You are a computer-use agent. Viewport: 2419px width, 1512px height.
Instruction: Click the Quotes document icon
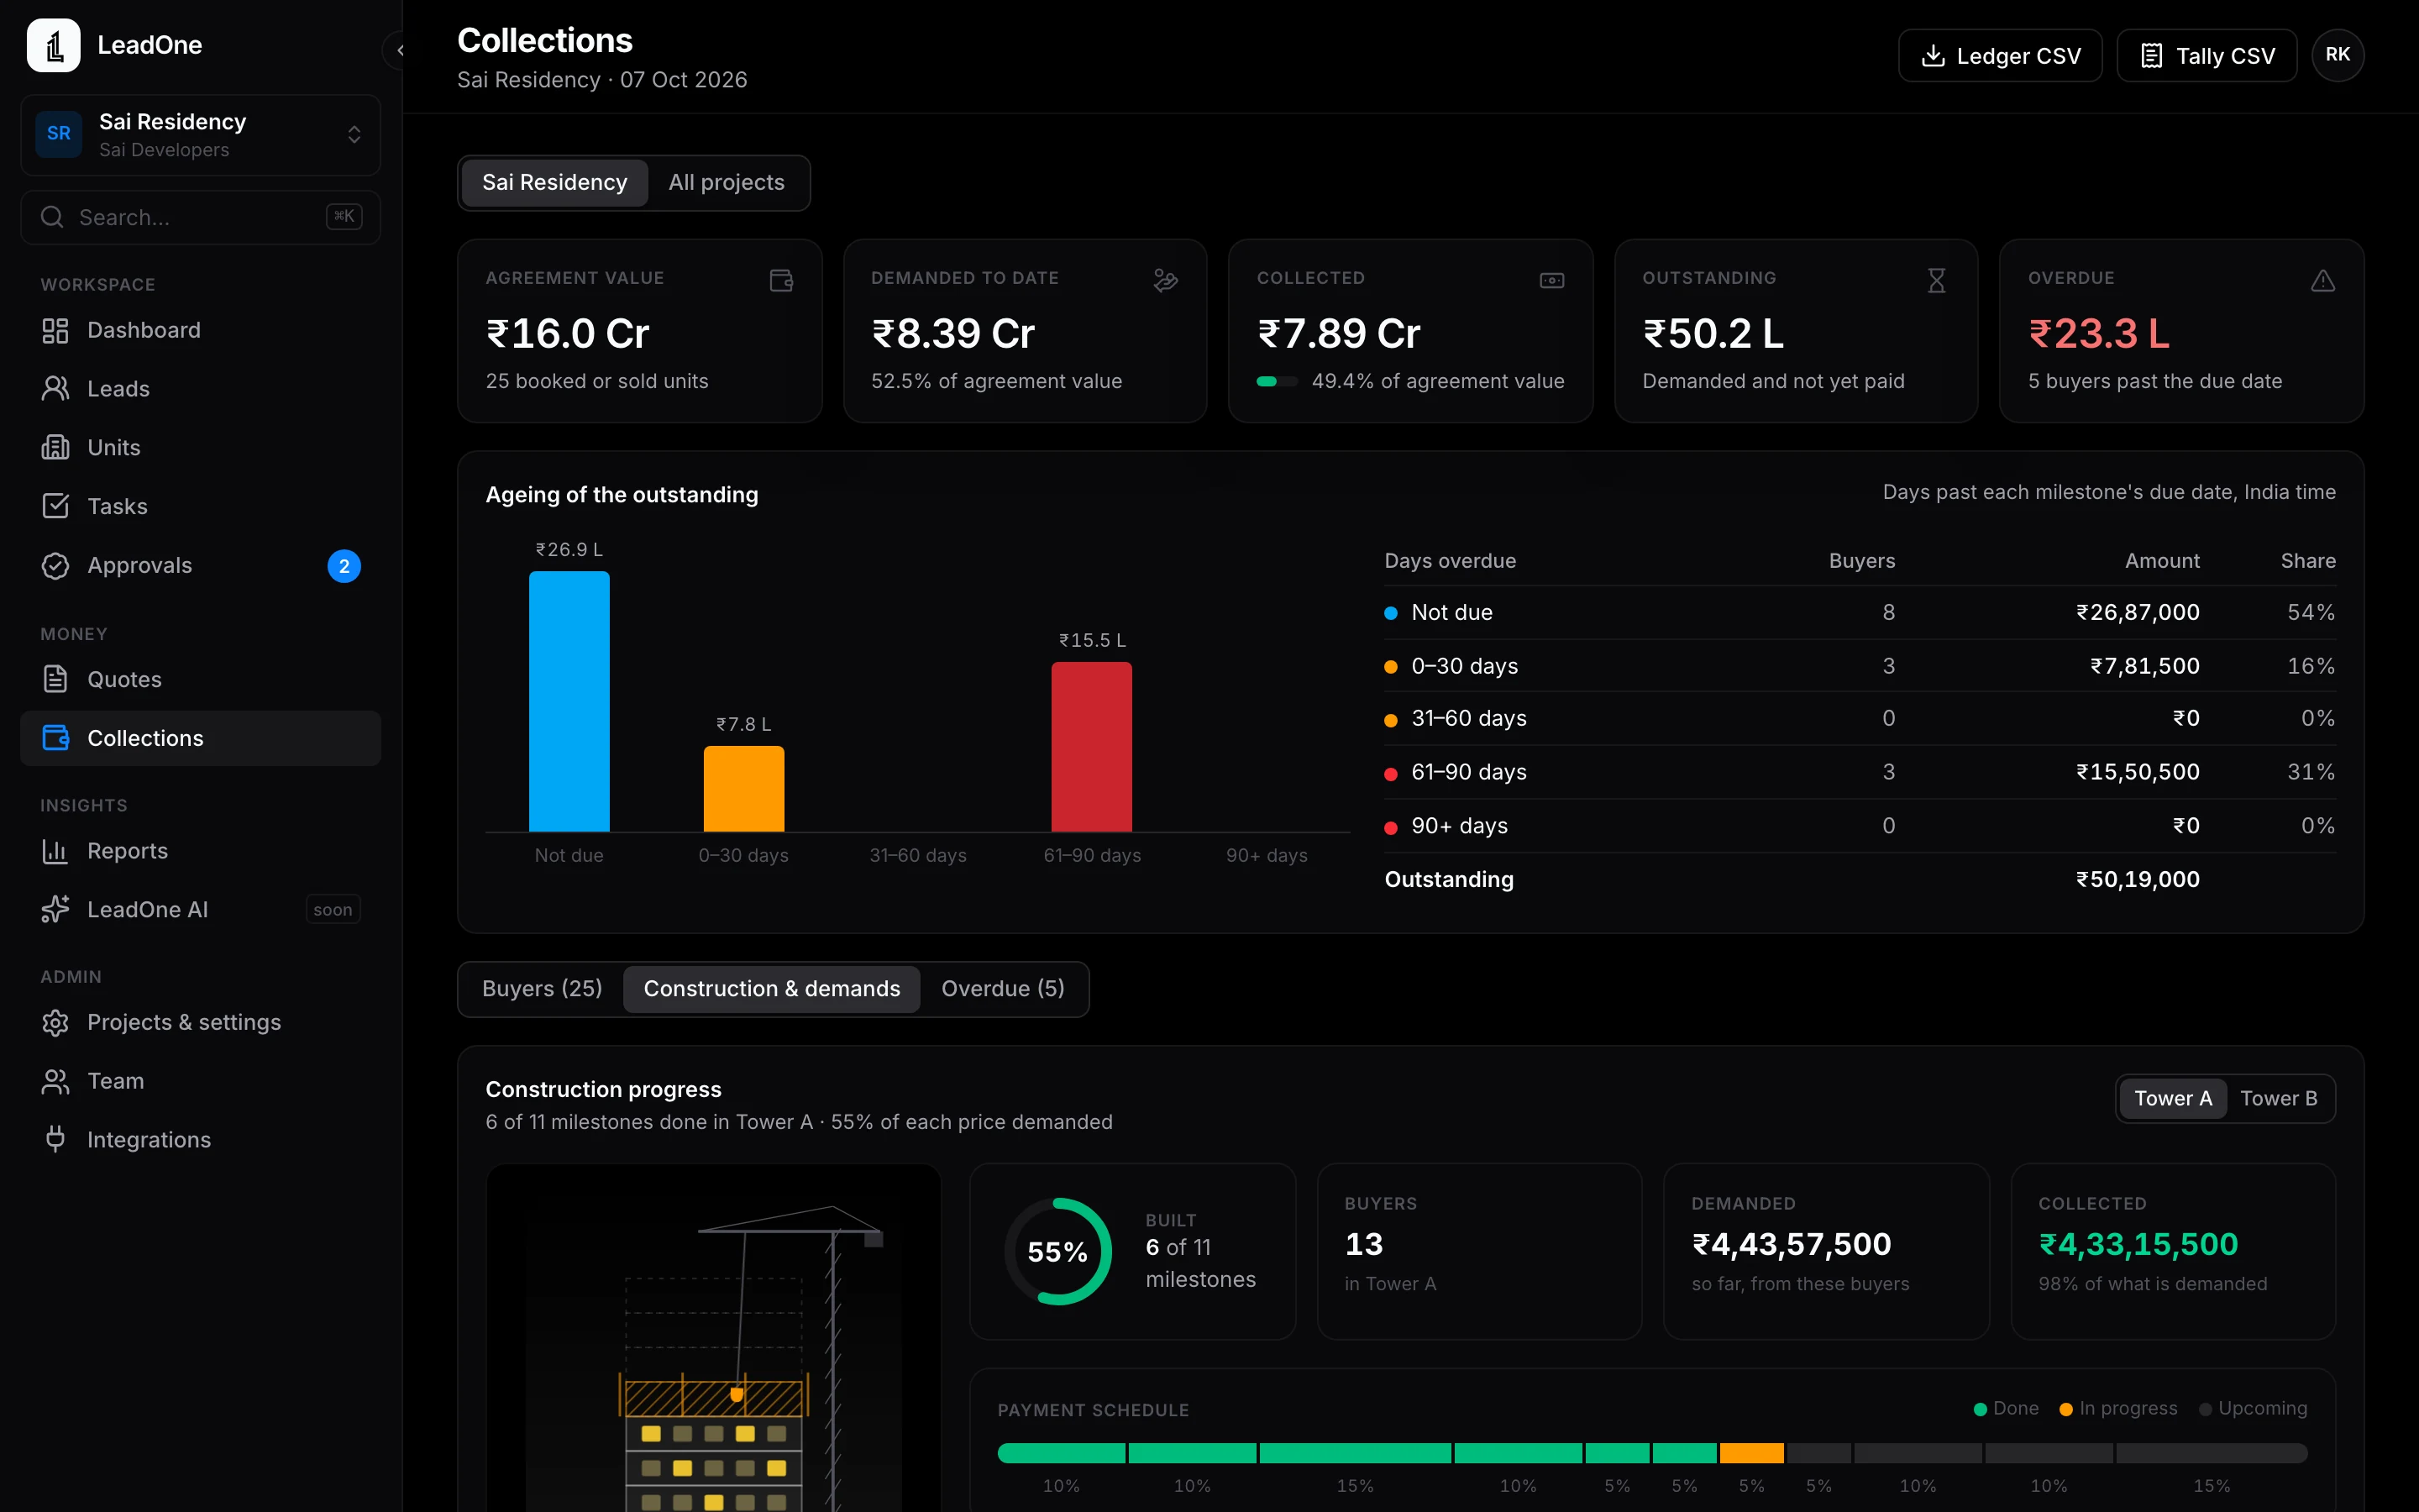[x=55, y=679]
